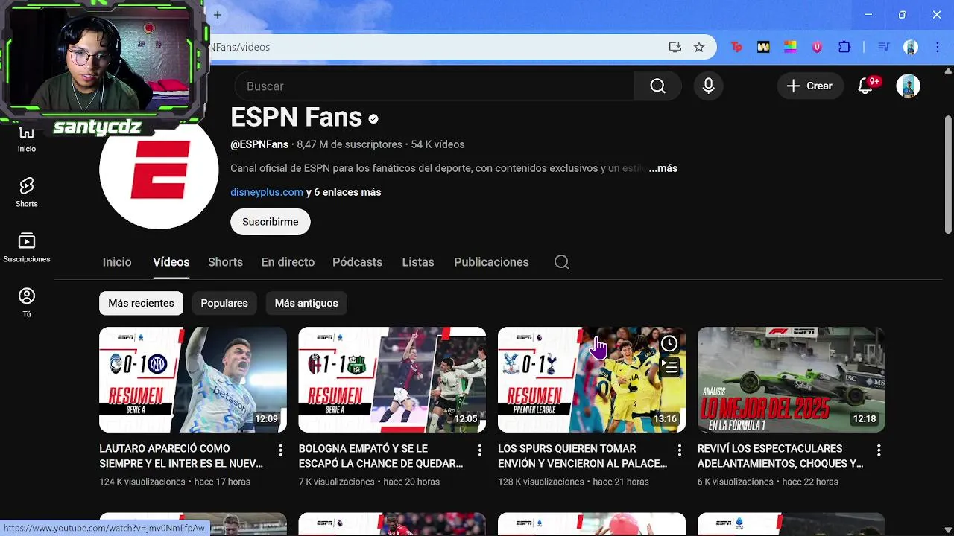This screenshot has height=536, width=954.
Task: Open the Tú section in sidebar
Action: click(x=27, y=302)
